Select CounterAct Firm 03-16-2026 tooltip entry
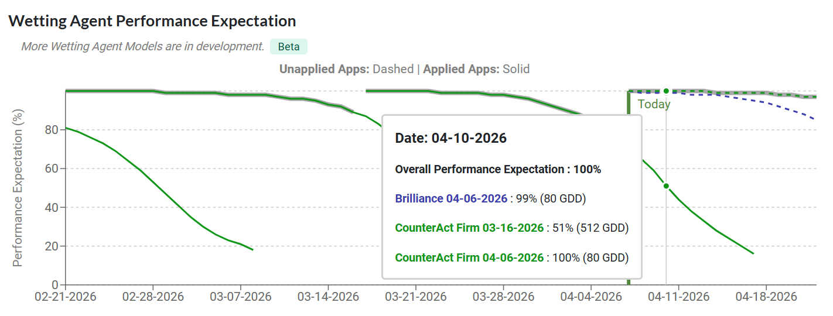 (x=469, y=228)
